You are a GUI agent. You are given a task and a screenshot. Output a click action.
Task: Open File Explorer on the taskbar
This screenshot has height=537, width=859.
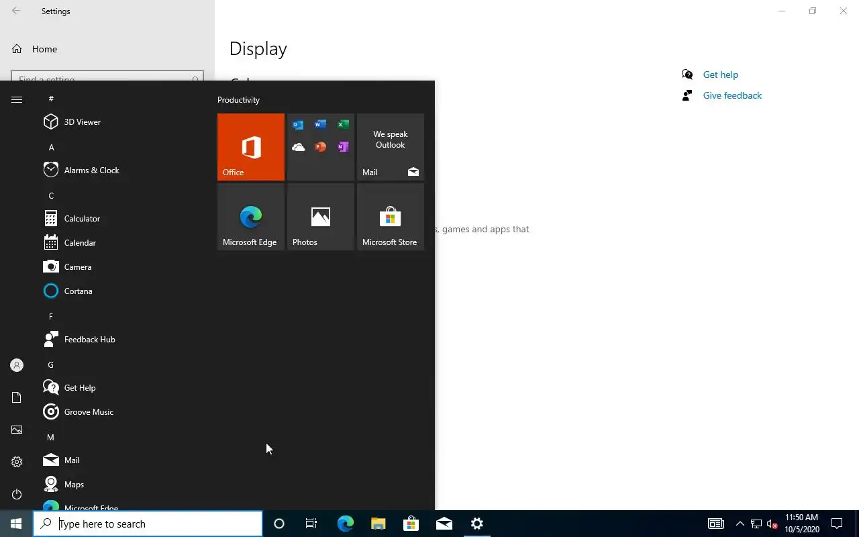click(378, 524)
